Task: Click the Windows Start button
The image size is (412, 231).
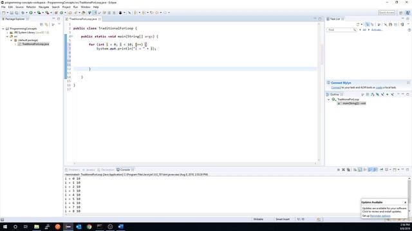Action: [x=5, y=227]
